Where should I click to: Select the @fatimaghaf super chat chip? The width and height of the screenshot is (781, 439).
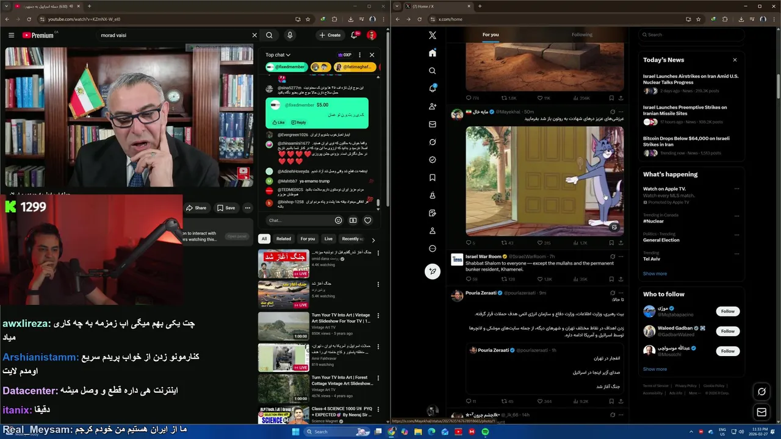[x=354, y=67]
